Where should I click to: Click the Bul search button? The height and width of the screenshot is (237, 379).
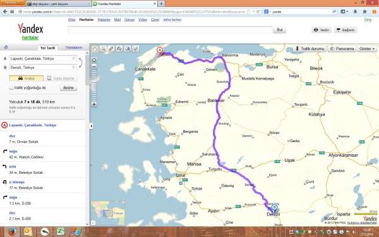click(x=280, y=30)
